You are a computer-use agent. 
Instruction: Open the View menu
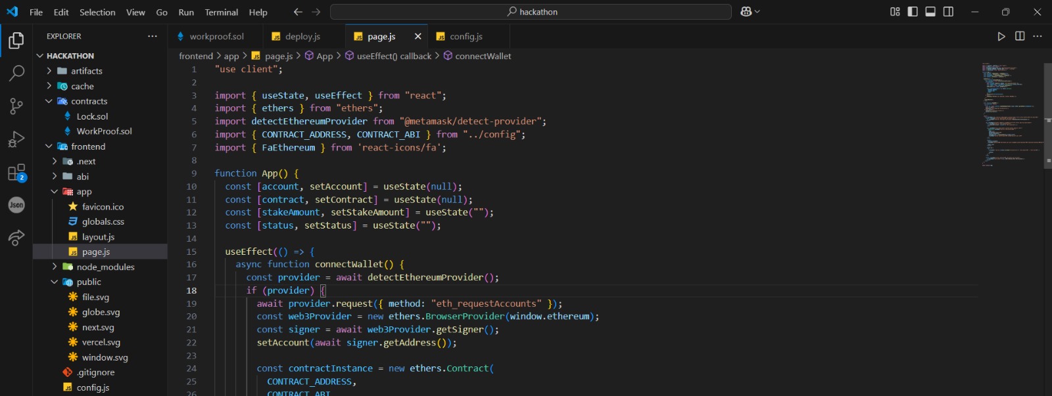coord(135,12)
